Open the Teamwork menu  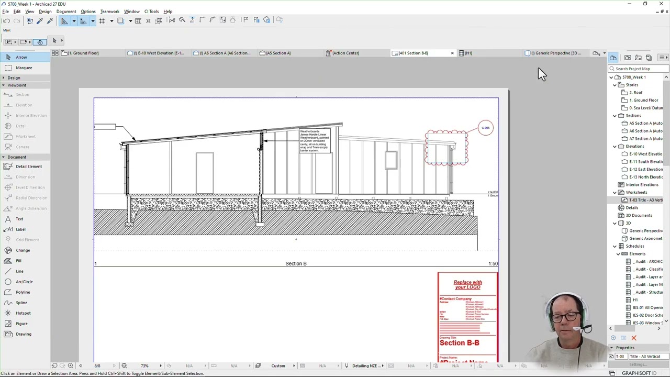(109, 12)
